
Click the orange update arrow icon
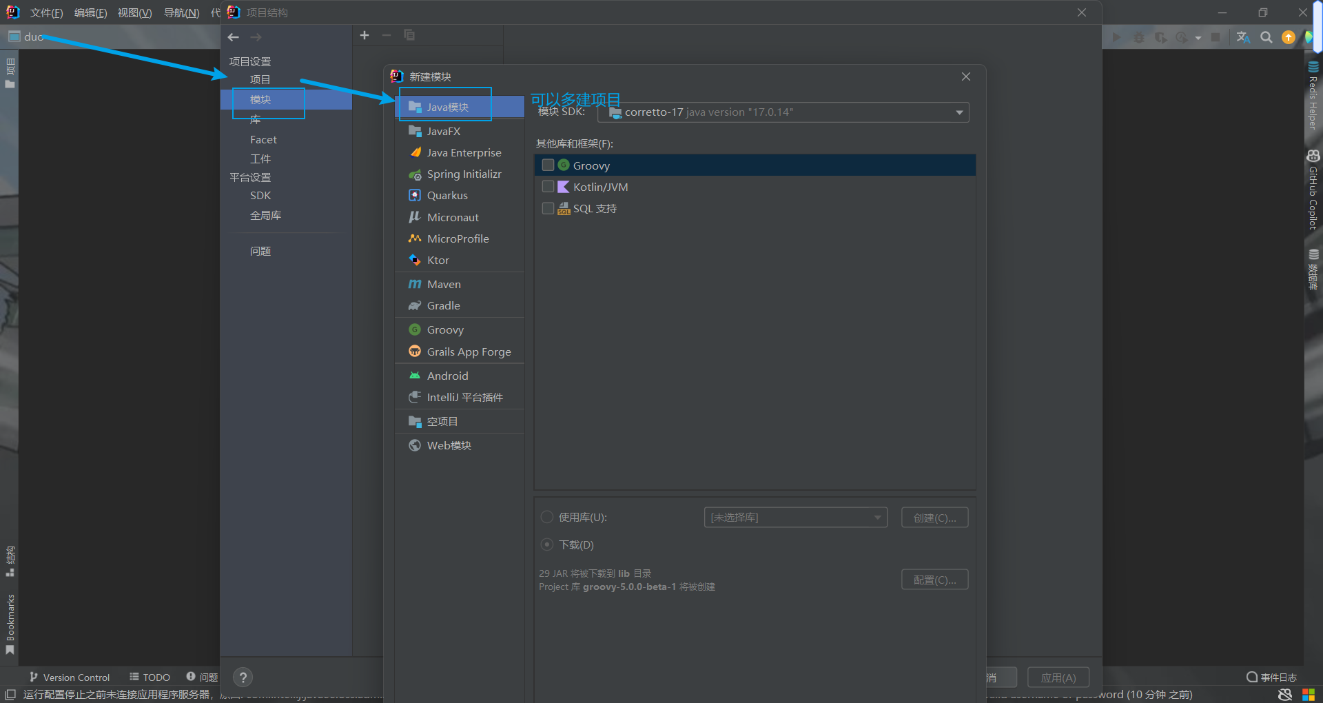[x=1289, y=37]
